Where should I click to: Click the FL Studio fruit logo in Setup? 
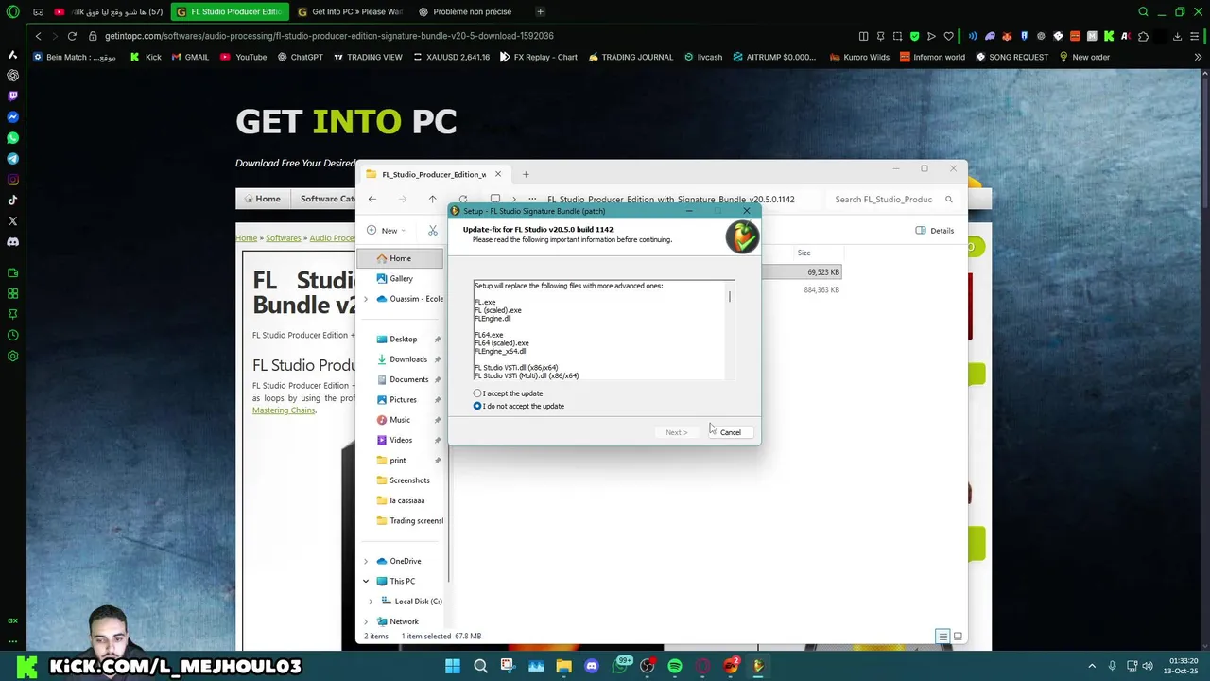pos(742,236)
